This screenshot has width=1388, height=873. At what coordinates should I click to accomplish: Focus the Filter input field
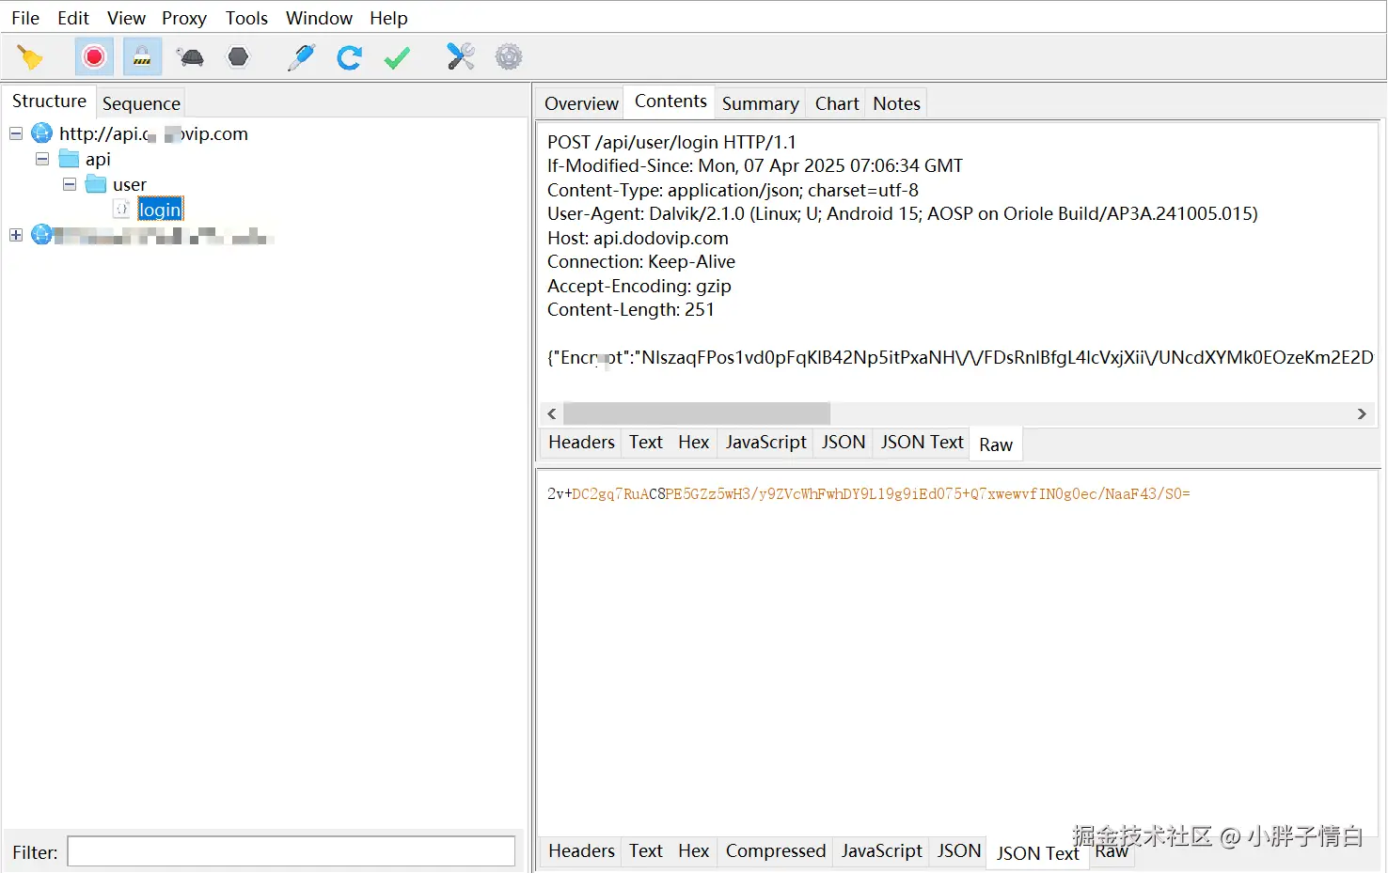click(292, 851)
